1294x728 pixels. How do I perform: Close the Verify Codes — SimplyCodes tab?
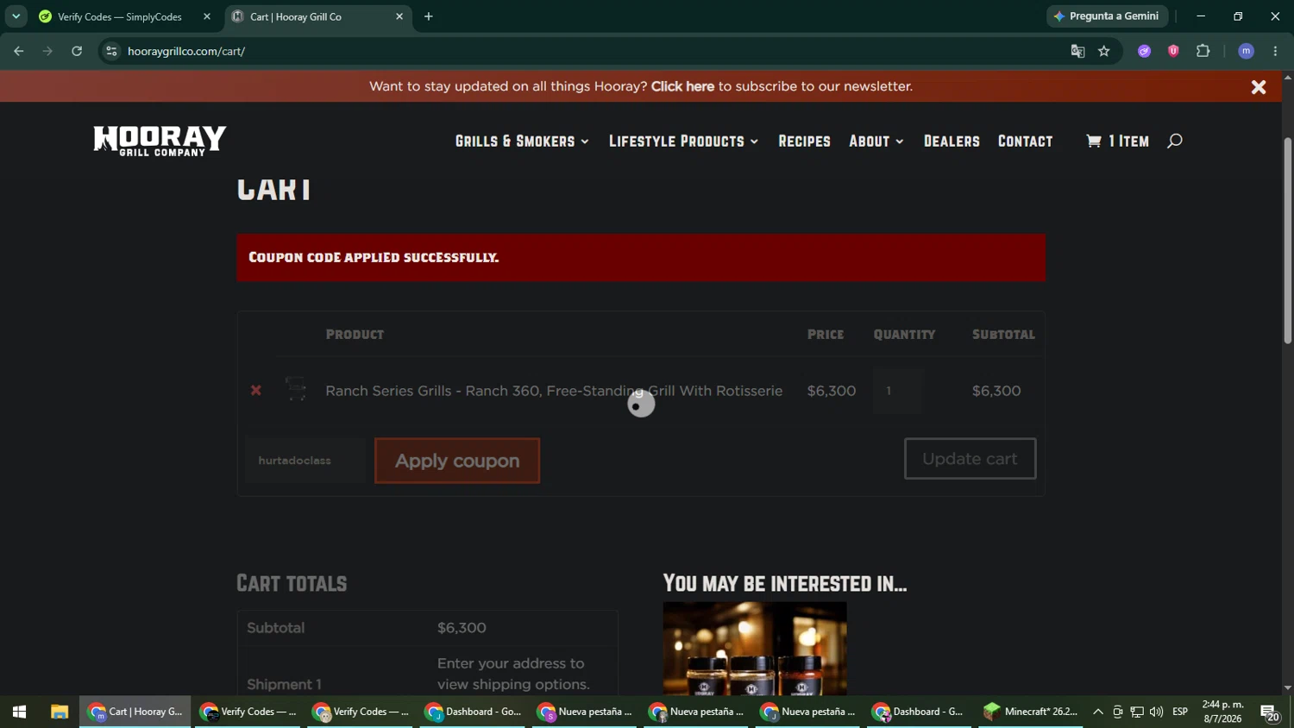(x=207, y=16)
